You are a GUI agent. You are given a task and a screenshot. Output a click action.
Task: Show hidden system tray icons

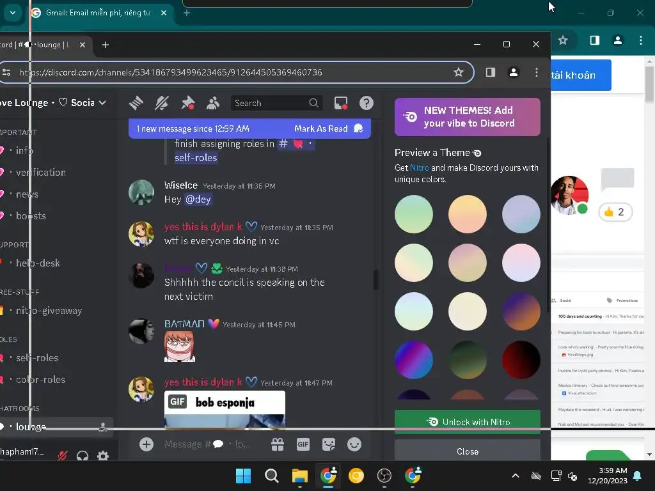[x=516, y=476]
